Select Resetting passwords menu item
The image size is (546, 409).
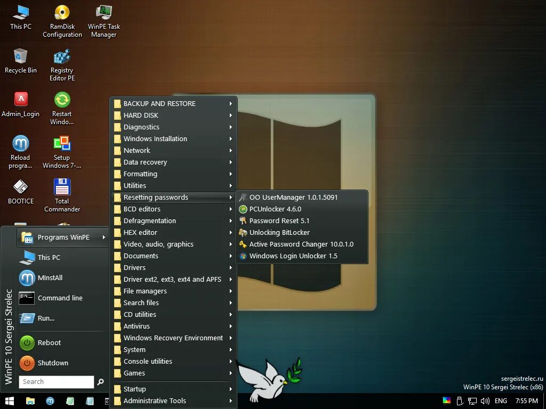coord(173,197)
